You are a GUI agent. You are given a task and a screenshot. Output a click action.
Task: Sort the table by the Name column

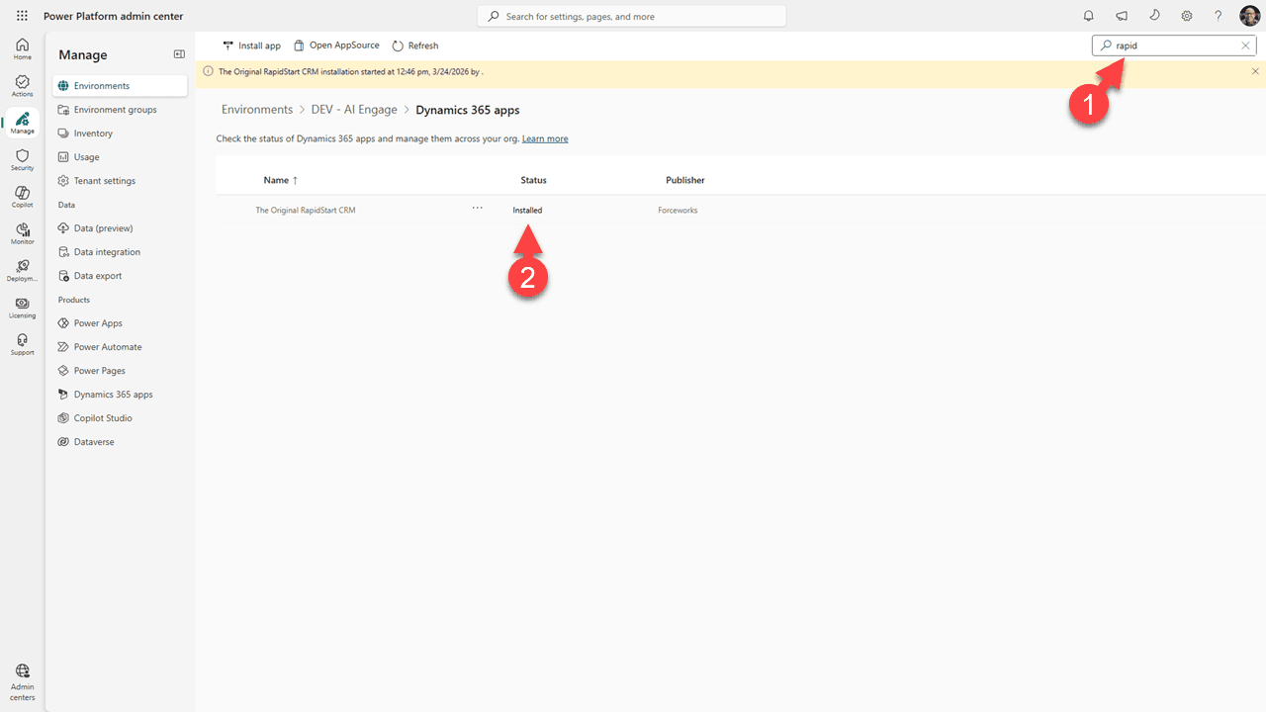click(x=275, y=180)
